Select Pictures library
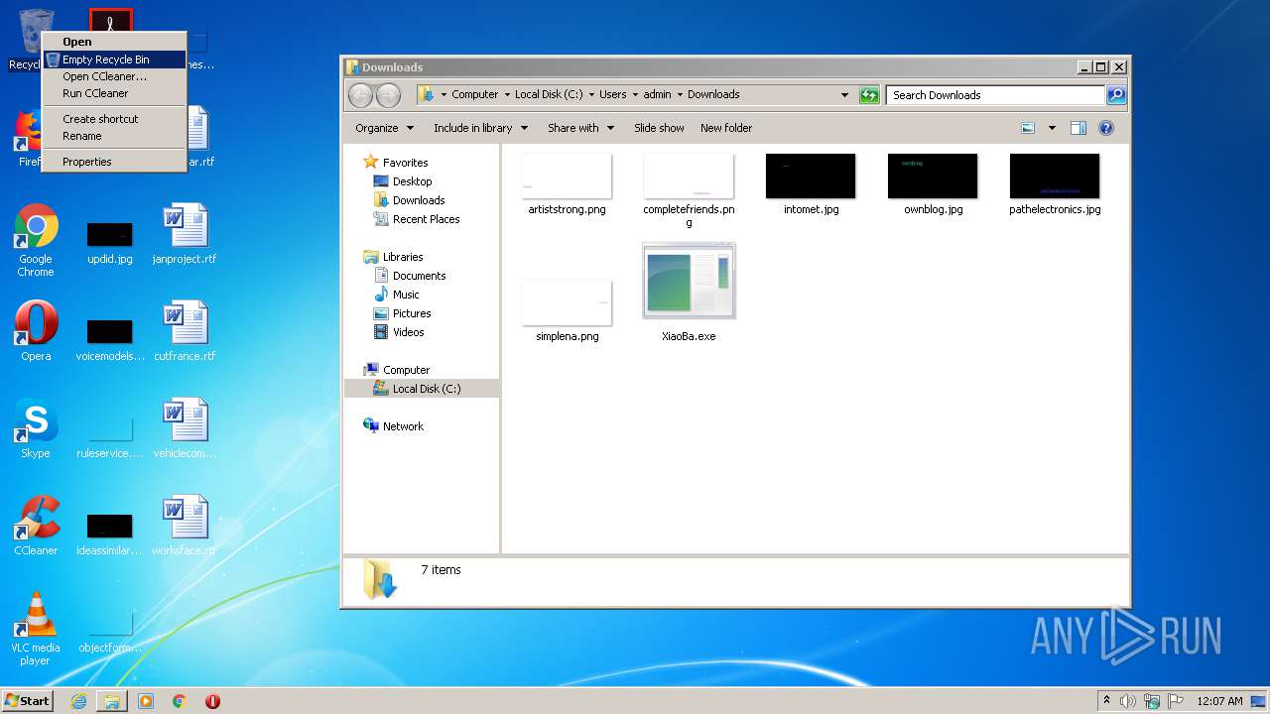This screenshot has width=1270, height=714. (x=412, y=313)
